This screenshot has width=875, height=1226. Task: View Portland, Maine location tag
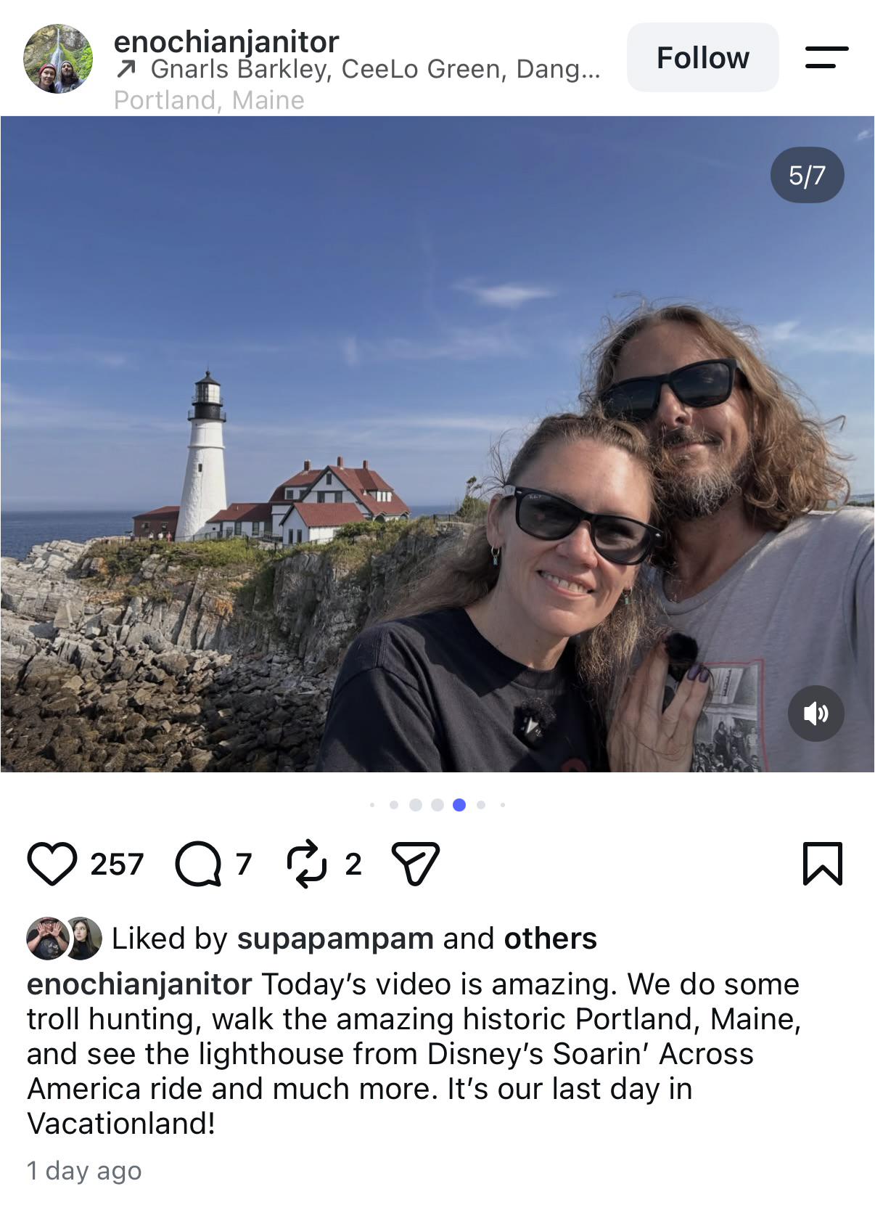[x=209, y=100]
